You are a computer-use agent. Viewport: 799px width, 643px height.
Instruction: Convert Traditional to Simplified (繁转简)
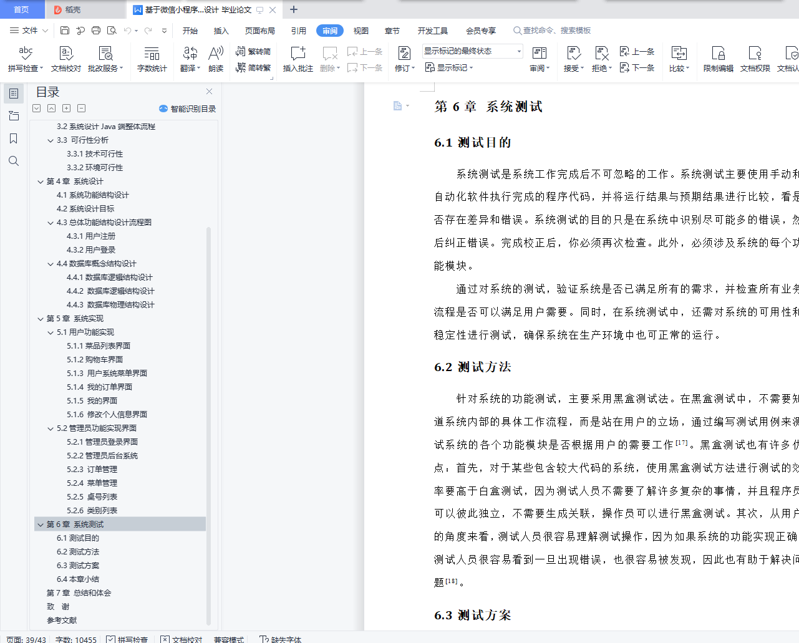pyautogui.click(x=253, y=51)
